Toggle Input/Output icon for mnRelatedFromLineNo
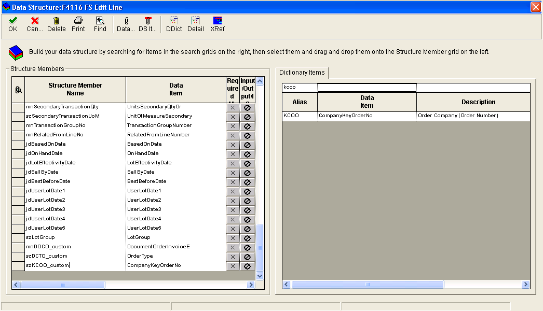The height and width of the screenshot is (311, 543). tap(247, 136)
